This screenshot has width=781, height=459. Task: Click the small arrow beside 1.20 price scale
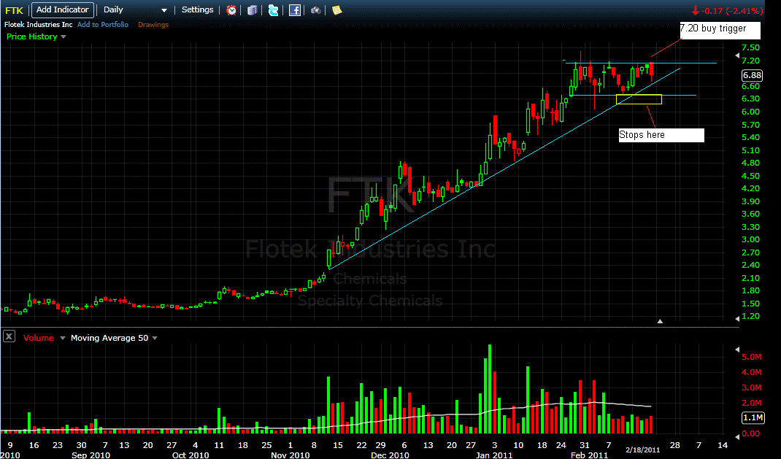click(737, 318)
